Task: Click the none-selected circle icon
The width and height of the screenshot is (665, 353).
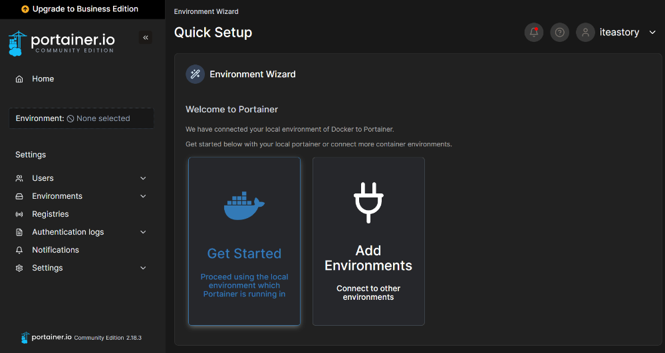Action: tap(70, 118)
